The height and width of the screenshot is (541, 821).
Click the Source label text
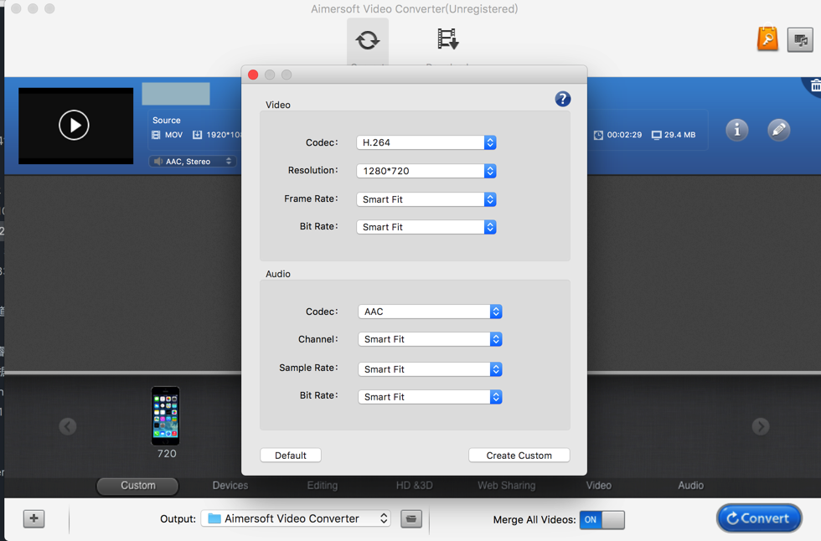pyautogui.click(x=167, y=121)
